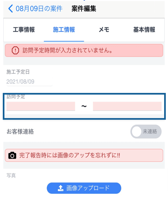Select the 訪問予定 end time field
The width and height of the screenshot is (168, 198).
tap(127, 106)
